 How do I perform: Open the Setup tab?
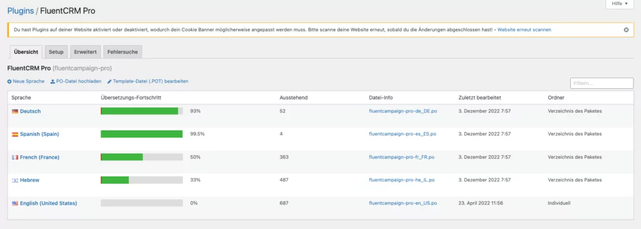point(56,52)
